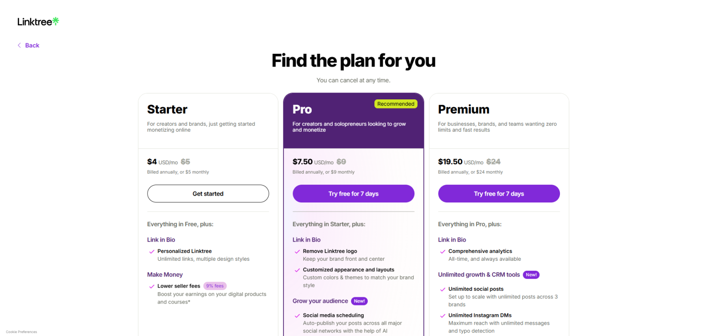Click the checkmark beside Unlimited social posts

point(442,289)
